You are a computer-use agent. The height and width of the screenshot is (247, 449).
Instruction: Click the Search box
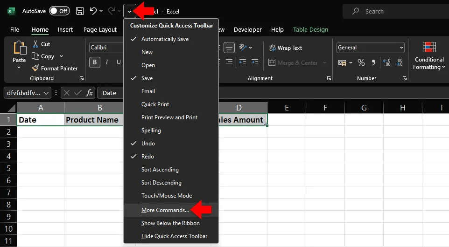[x=396, y=11]
